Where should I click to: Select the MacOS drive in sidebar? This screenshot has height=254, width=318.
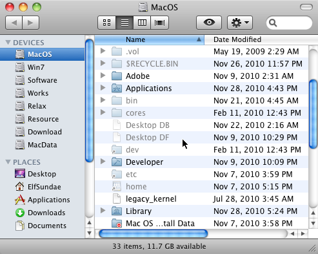click(x=43, y=54)
